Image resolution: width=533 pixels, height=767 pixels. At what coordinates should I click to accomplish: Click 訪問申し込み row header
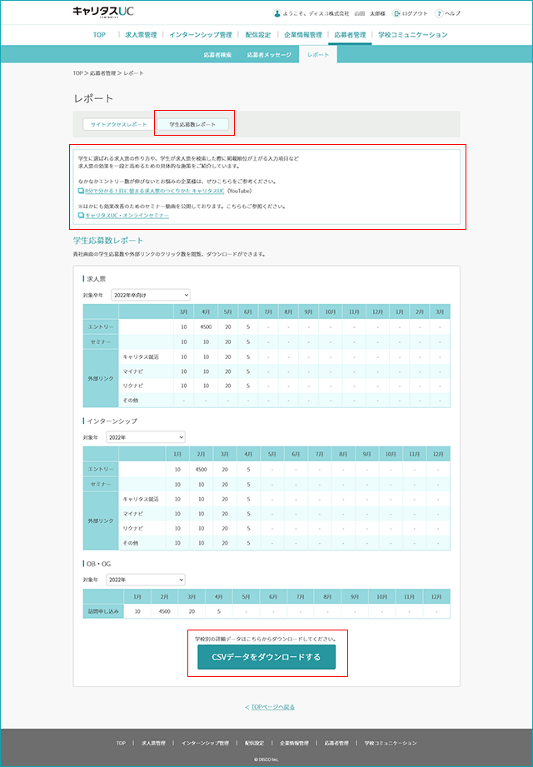pos(103,611)
